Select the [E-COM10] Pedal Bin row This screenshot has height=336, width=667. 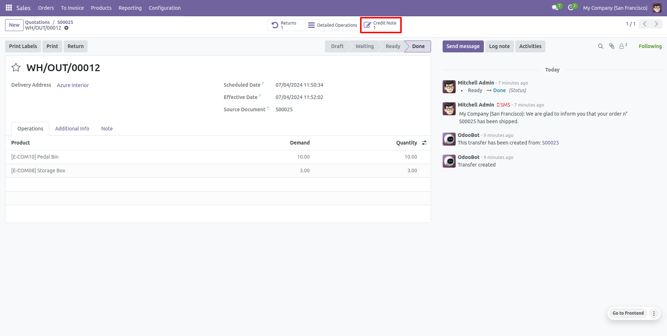[218, 157]
